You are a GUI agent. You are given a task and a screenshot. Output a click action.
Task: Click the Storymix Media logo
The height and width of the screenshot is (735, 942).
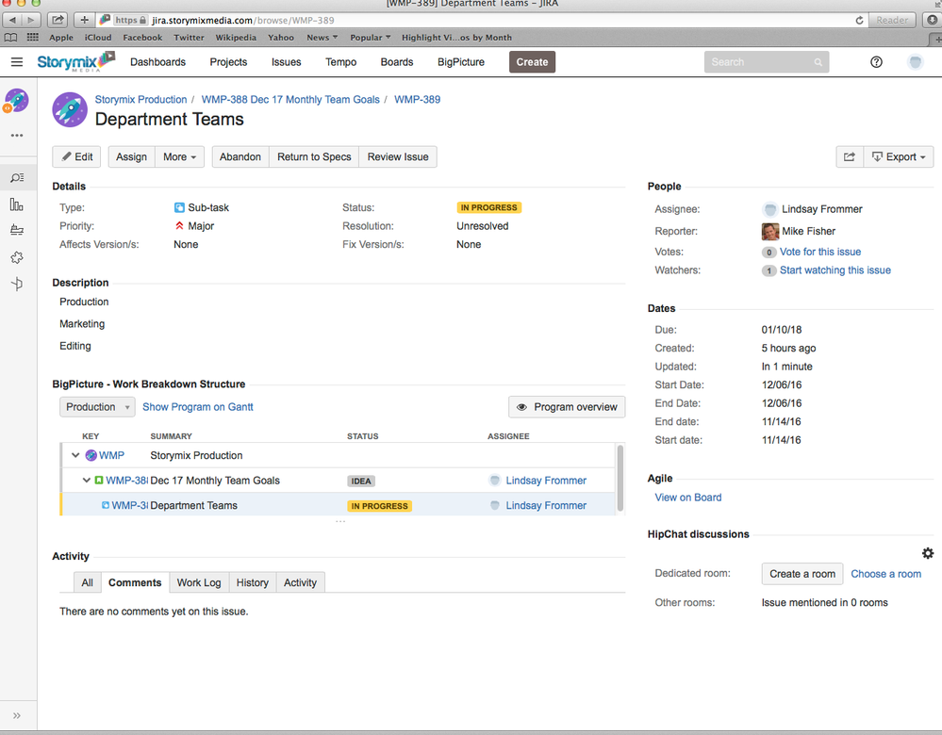75,62
